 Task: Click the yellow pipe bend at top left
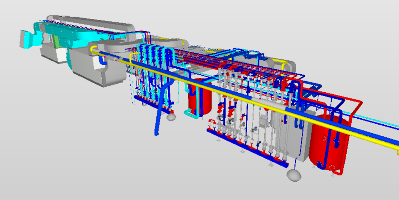click(x=94, y=49)
